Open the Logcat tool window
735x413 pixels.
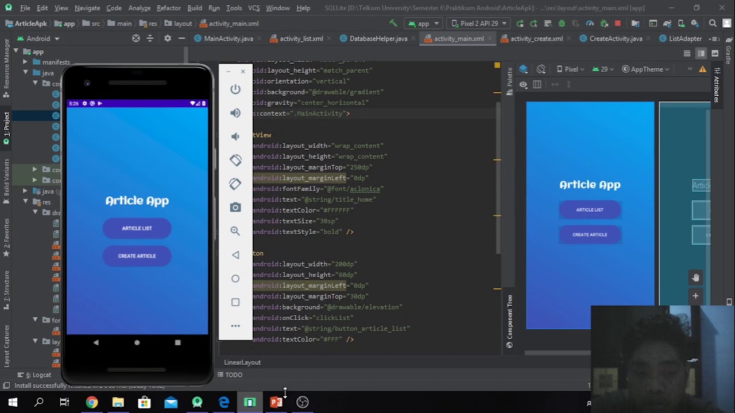point(34,375)
